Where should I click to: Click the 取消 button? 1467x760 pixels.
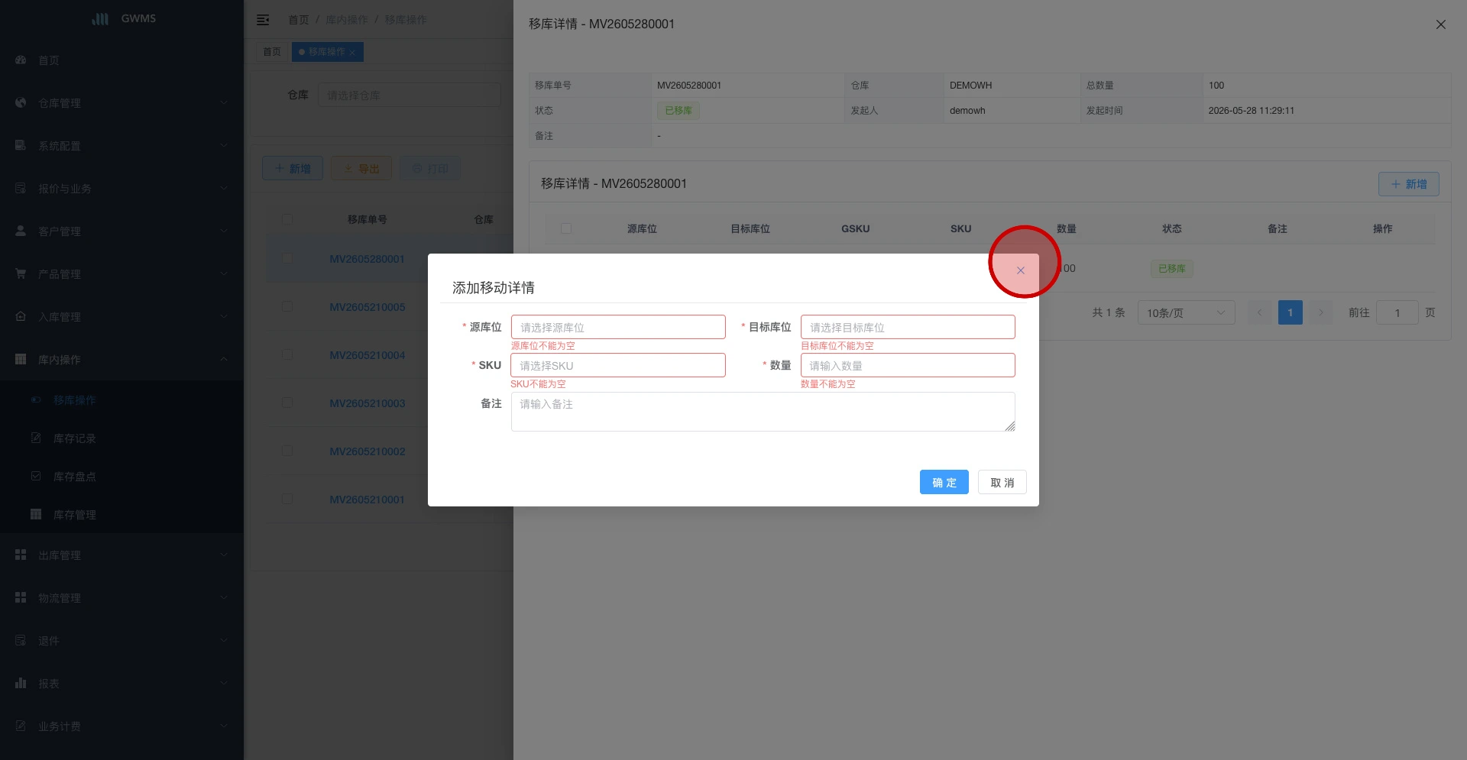click(x=1002, y=482)
